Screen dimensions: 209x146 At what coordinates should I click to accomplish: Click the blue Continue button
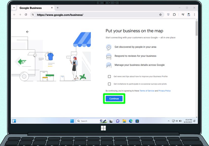(114, 99)
